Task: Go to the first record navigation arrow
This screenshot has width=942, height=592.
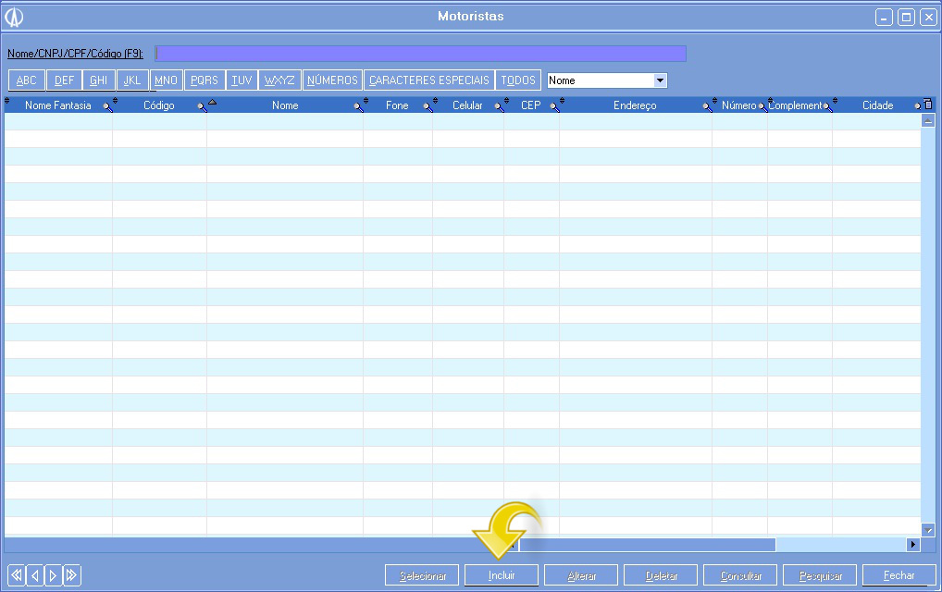Action: tap(16, 575)
